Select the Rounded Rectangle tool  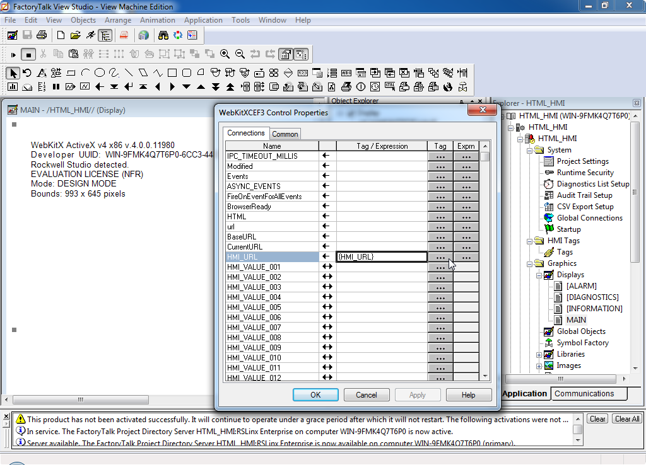187,73
